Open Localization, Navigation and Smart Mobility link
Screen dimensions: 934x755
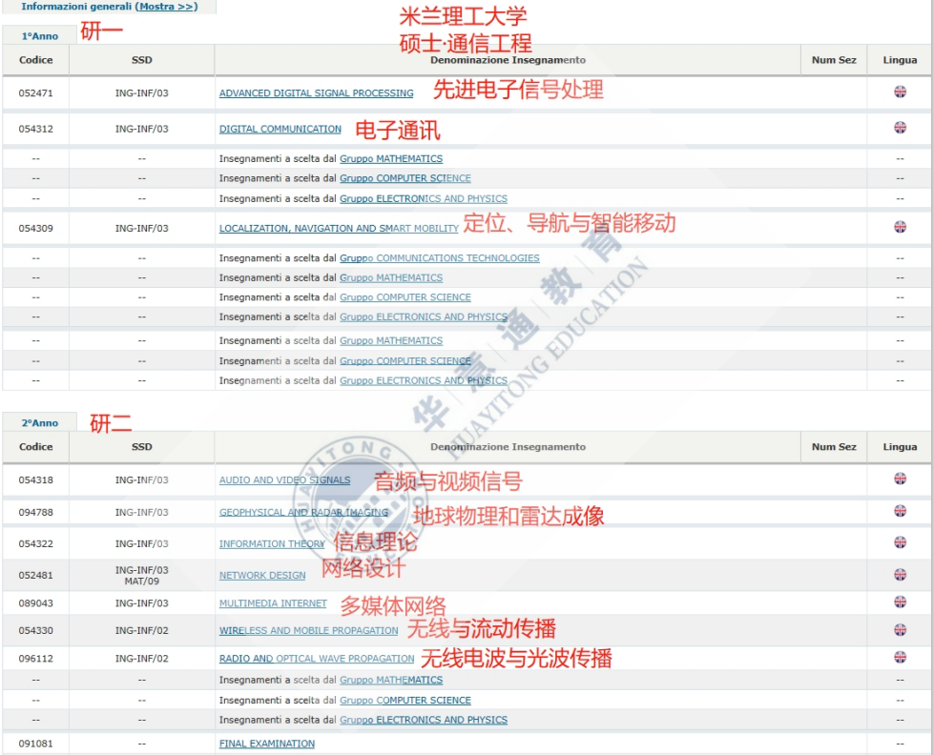339,229
